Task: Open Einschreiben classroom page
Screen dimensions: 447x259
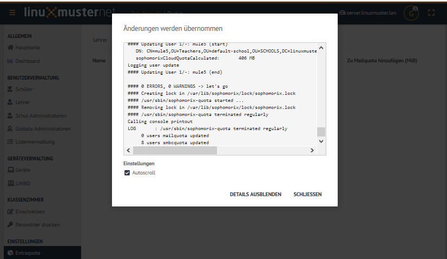Action: pyautogui.click(x=30, y=212)
